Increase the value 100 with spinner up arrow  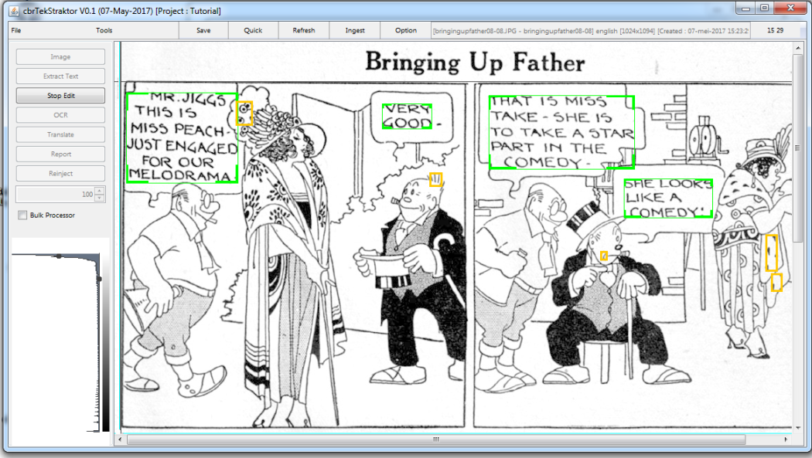point(100,190)
